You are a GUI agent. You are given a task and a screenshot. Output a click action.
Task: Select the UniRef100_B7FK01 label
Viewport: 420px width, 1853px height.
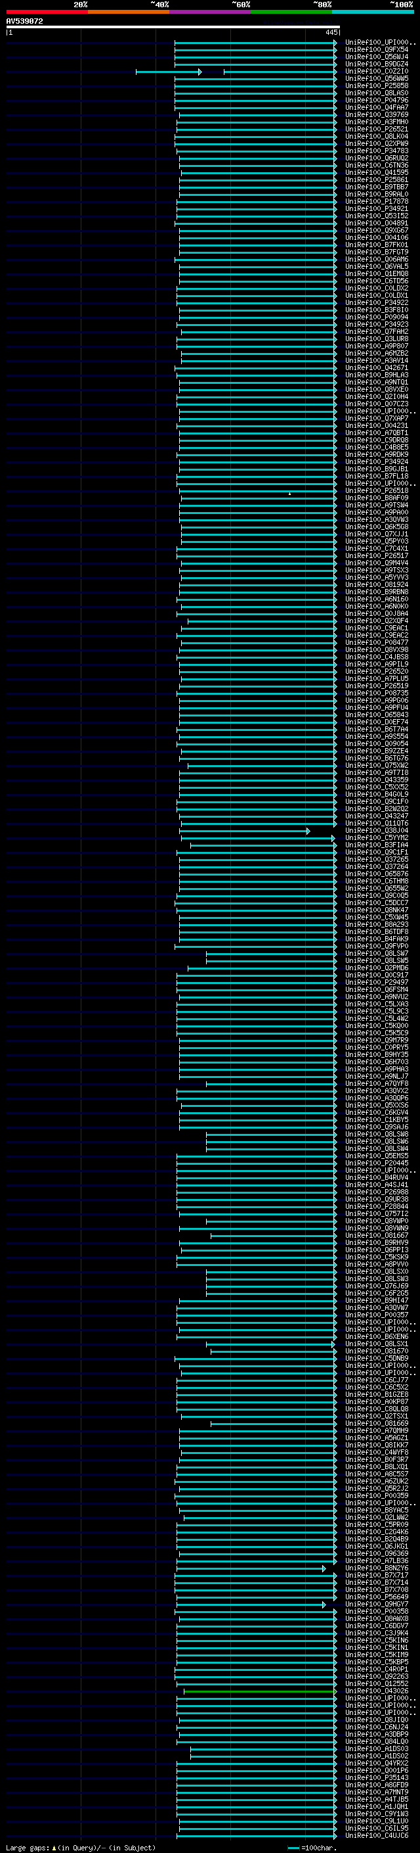click(376, 245)
